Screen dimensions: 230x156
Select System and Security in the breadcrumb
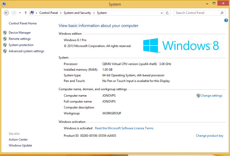[x=77, y=13]
